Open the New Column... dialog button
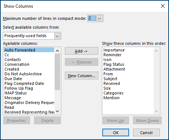The height and width of the screenshot is (140, 169). coord(81,76)
